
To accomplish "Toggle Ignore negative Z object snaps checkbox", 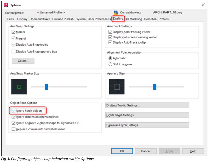I will click(x=13, y=123).
